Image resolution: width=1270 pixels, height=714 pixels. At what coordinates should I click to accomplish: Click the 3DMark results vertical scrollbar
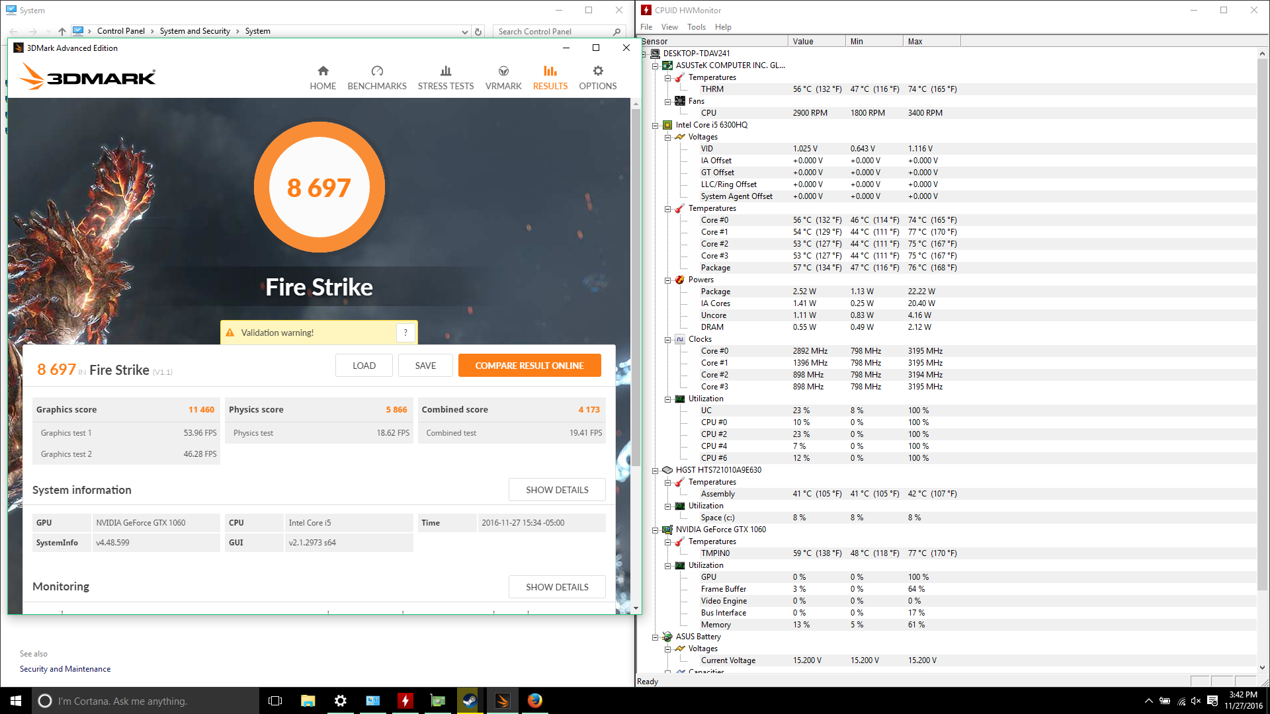pos(636,284)
